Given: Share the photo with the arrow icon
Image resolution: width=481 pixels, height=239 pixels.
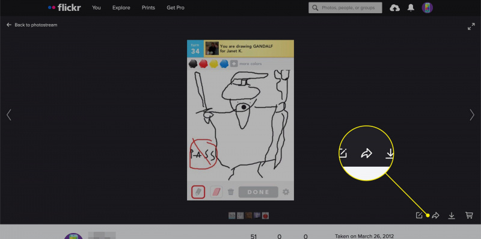Looking at the screenshot, I should (x=435, y=216).
